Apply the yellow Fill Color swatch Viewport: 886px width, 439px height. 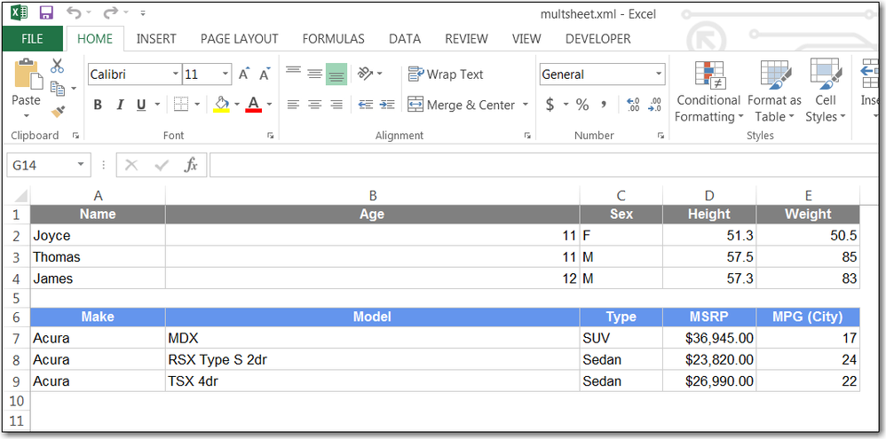coord(222,105)
